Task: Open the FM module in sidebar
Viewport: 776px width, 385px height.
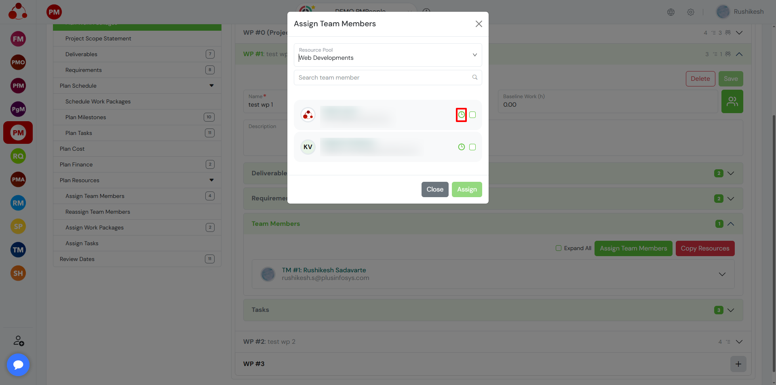Action: pos(18,39)
